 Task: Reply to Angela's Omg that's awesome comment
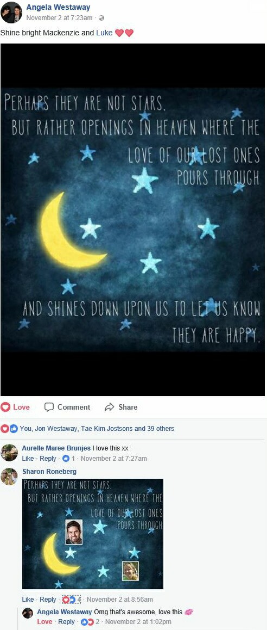[67, 621]
